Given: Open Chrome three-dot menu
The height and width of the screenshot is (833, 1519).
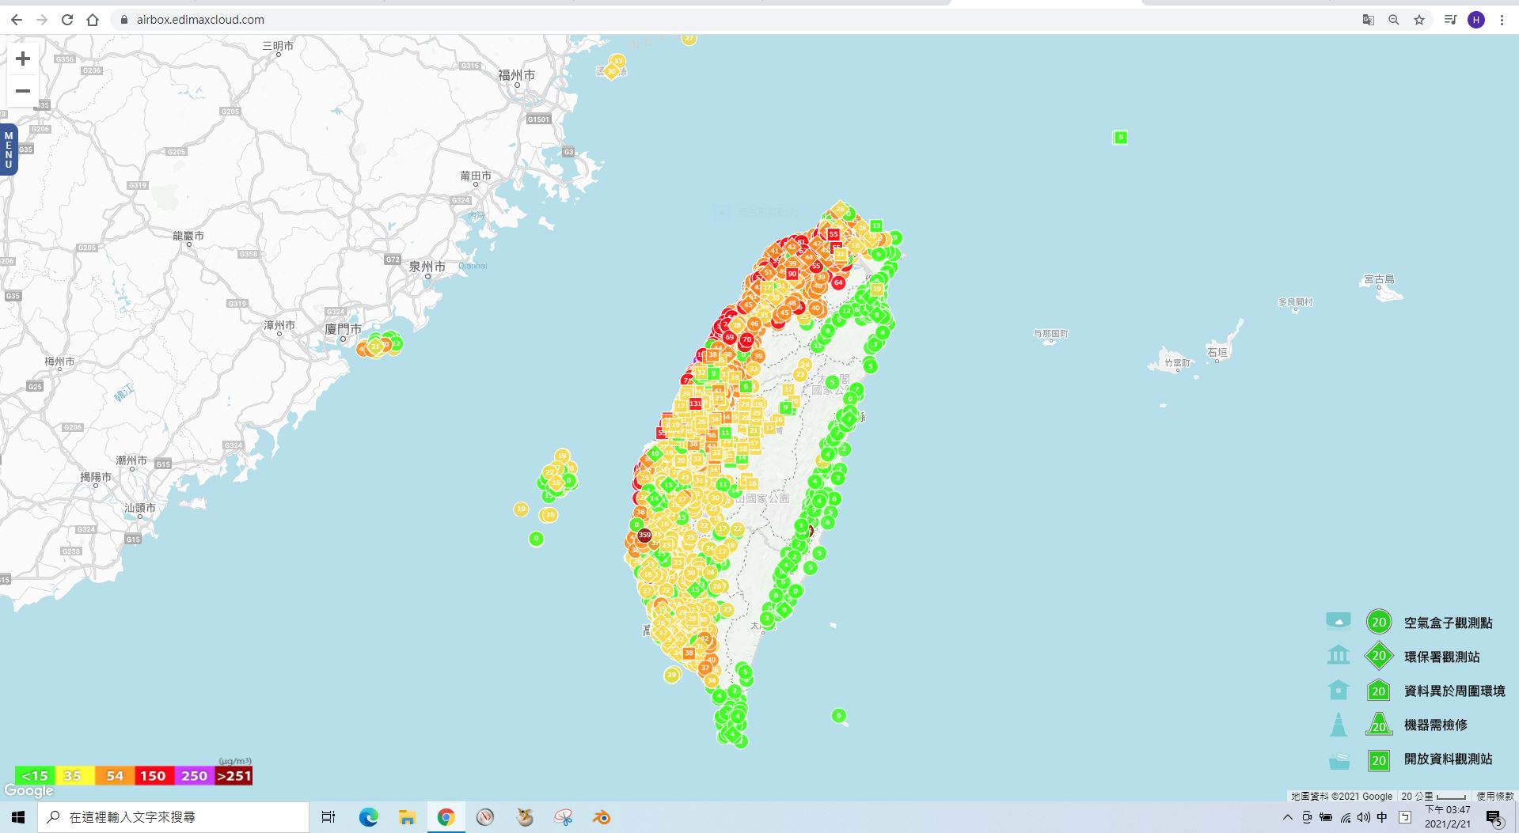Looking at the screenshot, I should pos(1502,20).
